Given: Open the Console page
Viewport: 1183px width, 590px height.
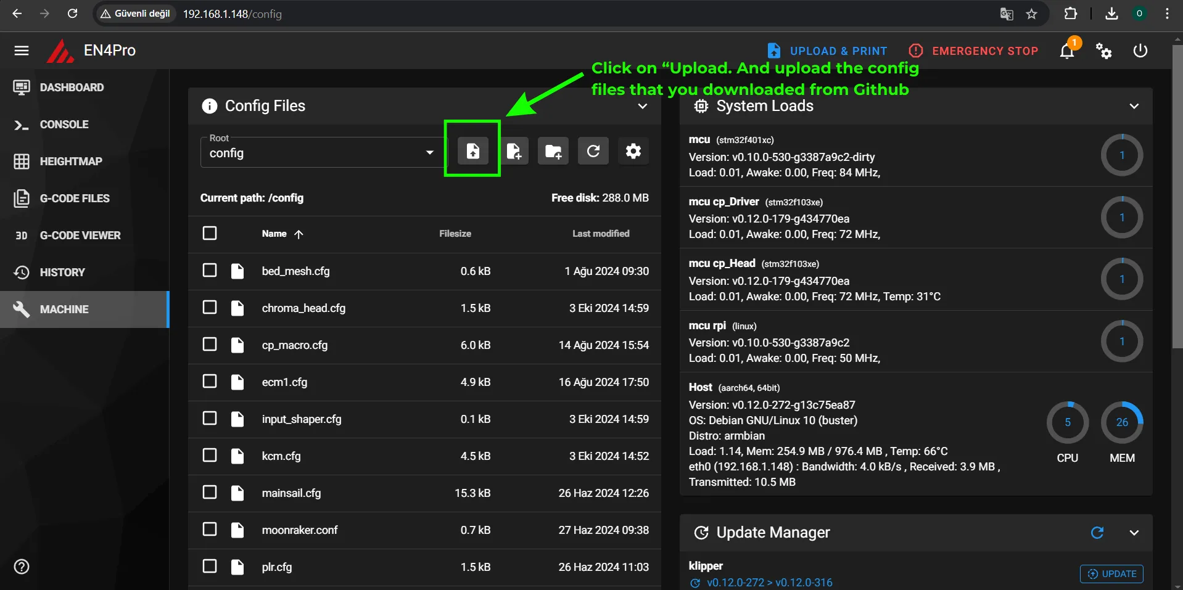Looking at the screenshot, I should pyautogui.click(x=84, y=125).
